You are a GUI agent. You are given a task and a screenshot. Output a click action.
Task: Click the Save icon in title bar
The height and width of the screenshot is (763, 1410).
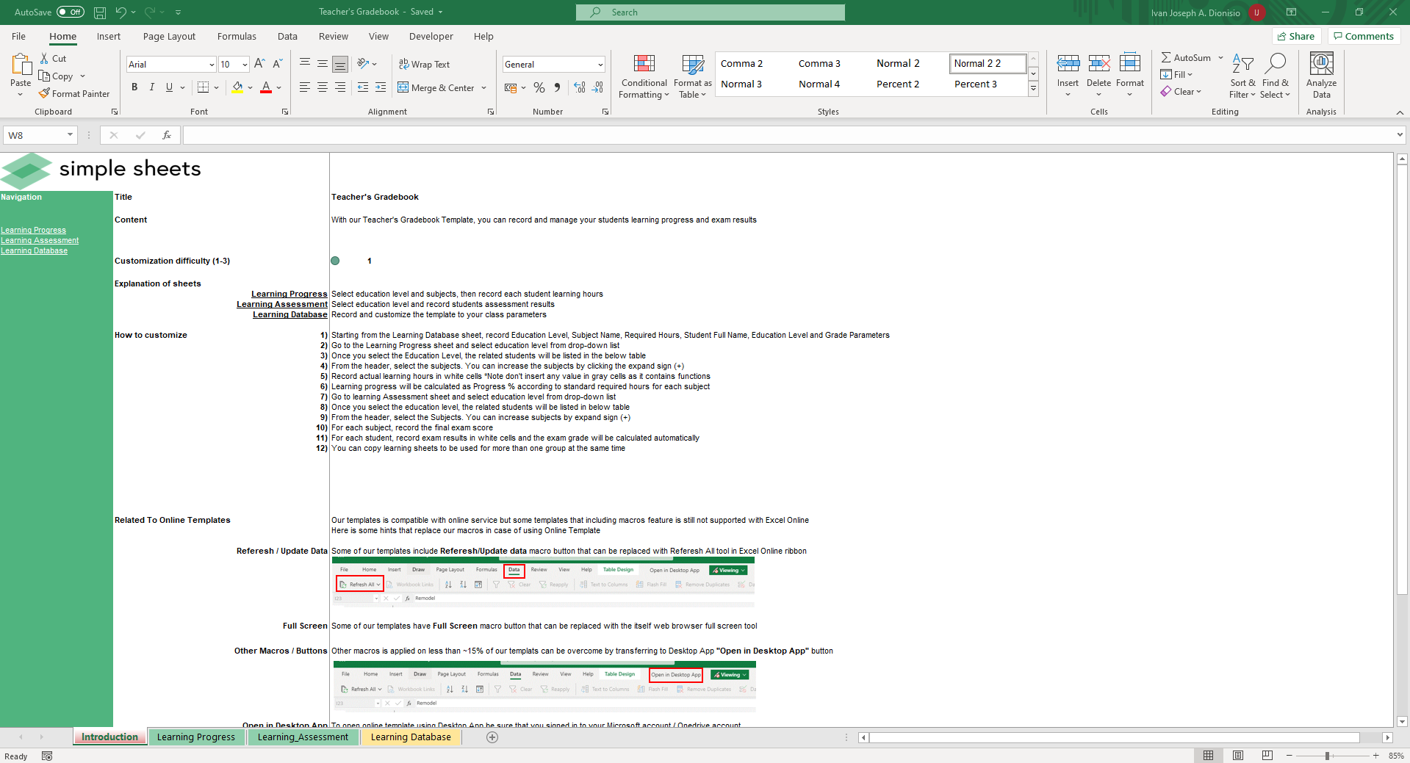click(100, 12)
